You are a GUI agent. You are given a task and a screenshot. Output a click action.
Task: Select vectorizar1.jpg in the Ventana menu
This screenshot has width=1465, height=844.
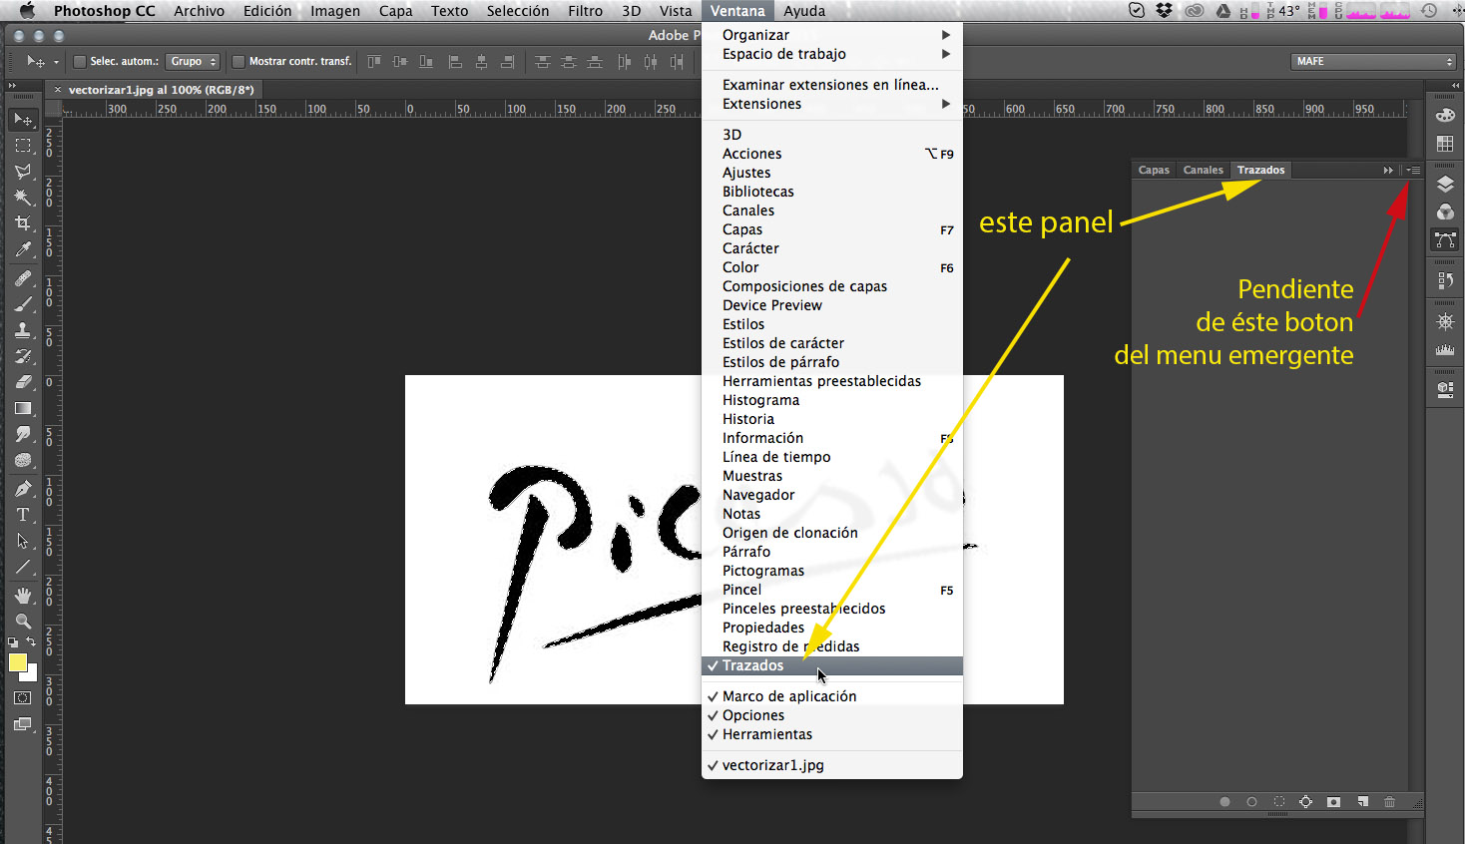point(832,765)
